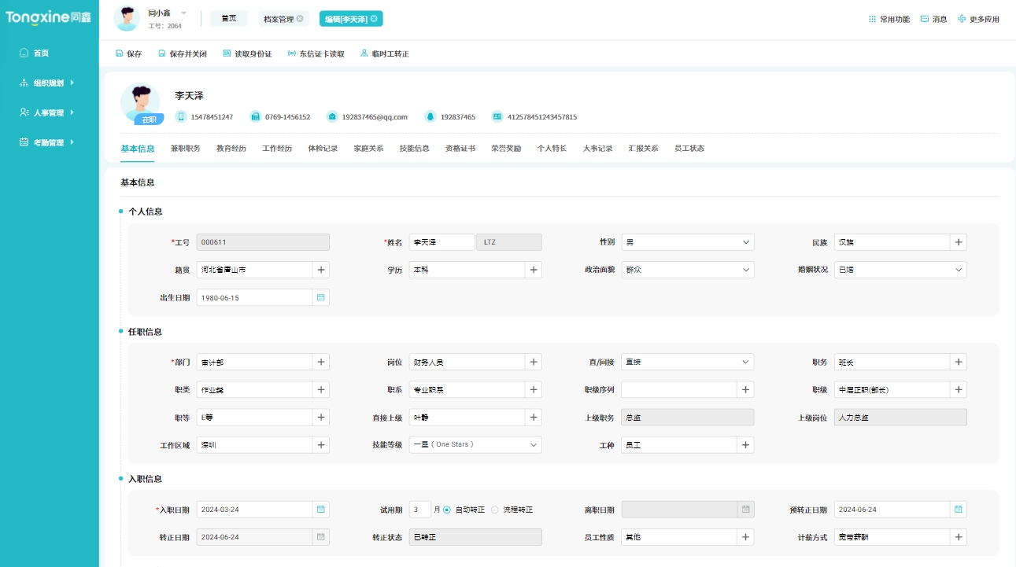
Task: Select the 自动转正 radio option
Action: point(447,510)
